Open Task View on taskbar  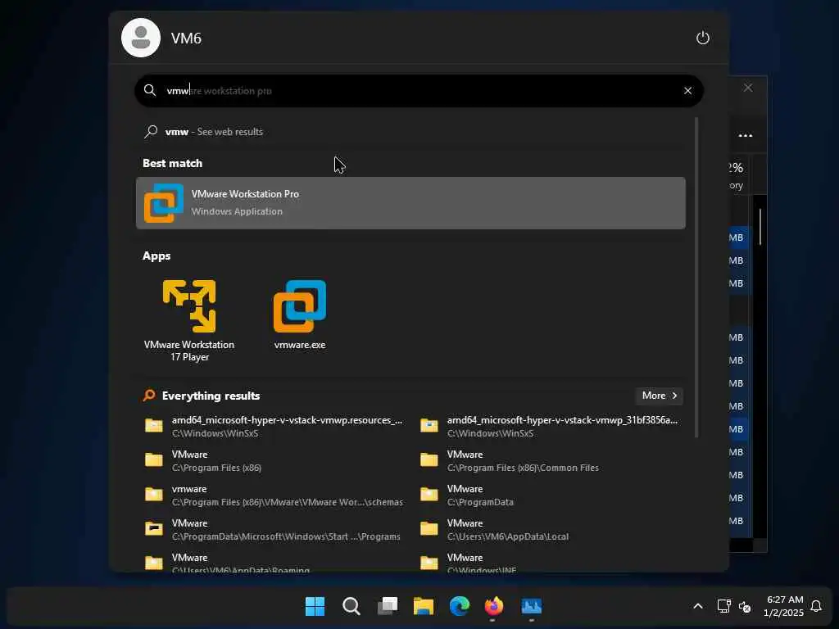pyautogui.click(x=388, y=606)
